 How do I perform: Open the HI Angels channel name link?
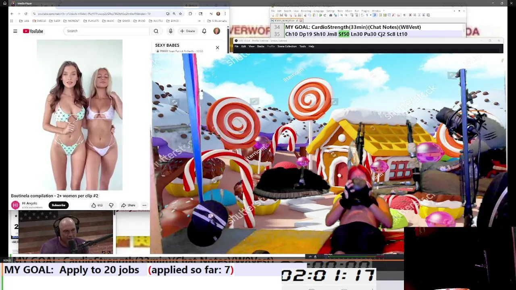[x=29, y=203]
